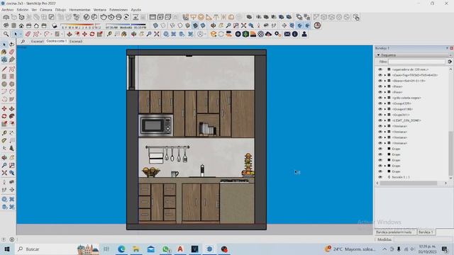Click the user account silhouette icon

tap(304, 34)
